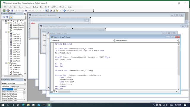Open Task View from the taskbar
Screen dimensions: 190x107
point(18,105)
